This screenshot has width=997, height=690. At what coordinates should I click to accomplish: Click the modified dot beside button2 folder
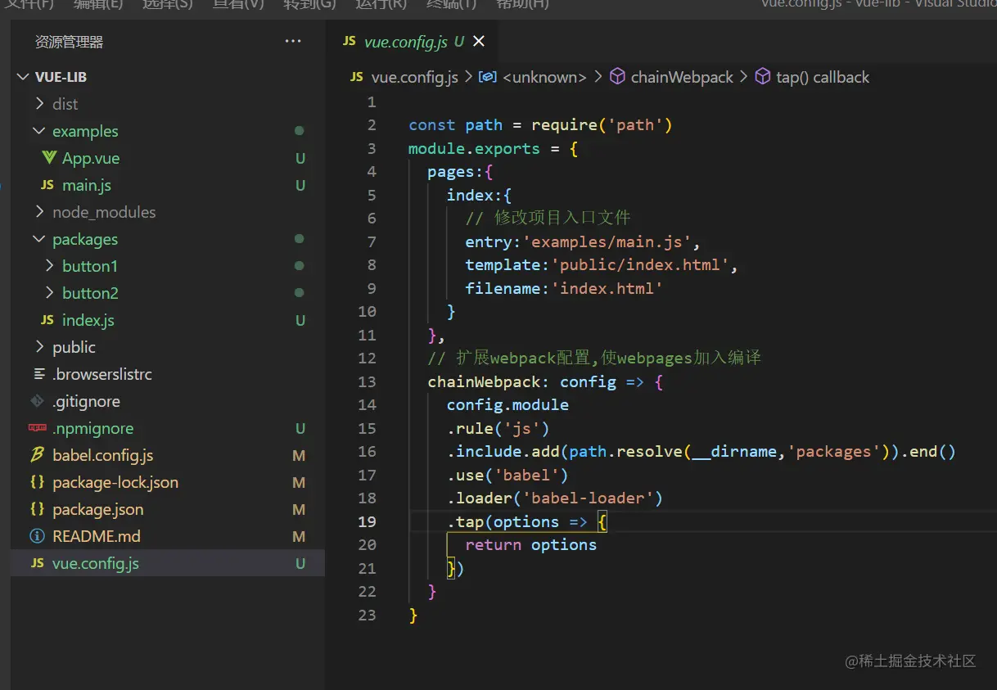[299, 293]
